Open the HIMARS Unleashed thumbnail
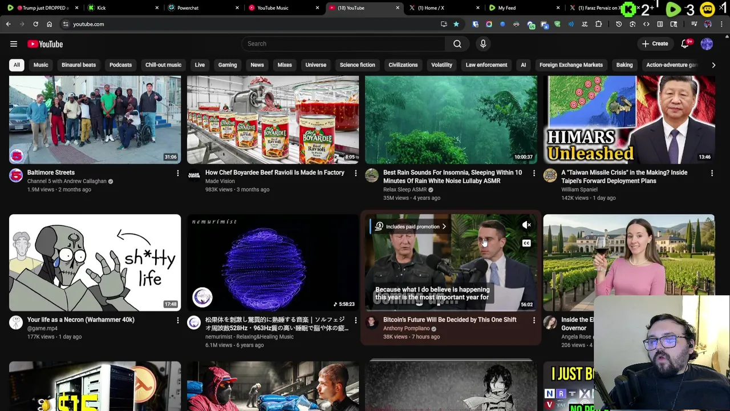This screenshot has width=730, height=411. [628, 120]
